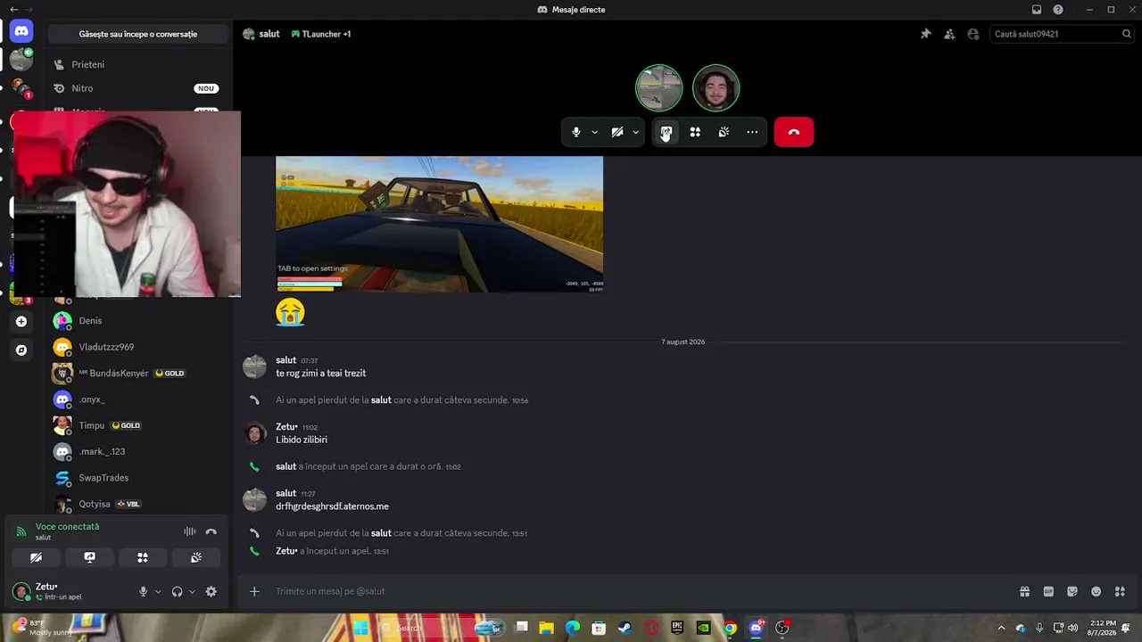Open the emoji picker
The height and width of the screenshot is (642, 1142).
pos(1096,591)
